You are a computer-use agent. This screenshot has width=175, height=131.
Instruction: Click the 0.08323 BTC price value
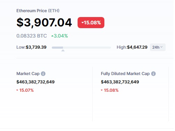click(x=32, y=36)
